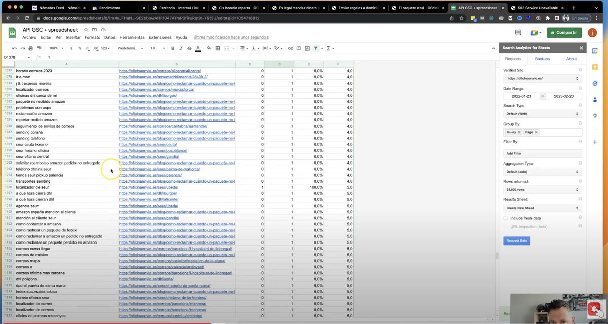Open the text color picker
Screen dimensions: 608x324
click(198, 48)
